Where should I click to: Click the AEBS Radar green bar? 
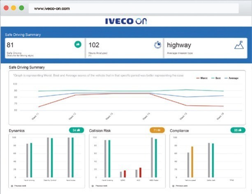point(156,158)
